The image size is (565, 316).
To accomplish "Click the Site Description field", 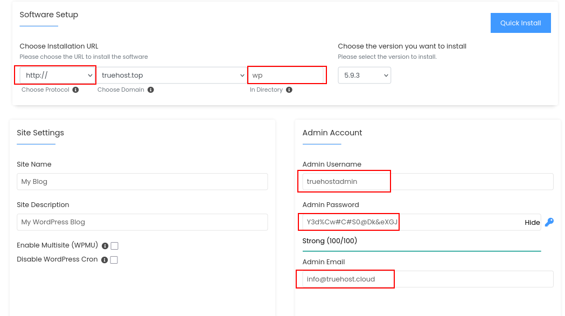I will 142,222.
